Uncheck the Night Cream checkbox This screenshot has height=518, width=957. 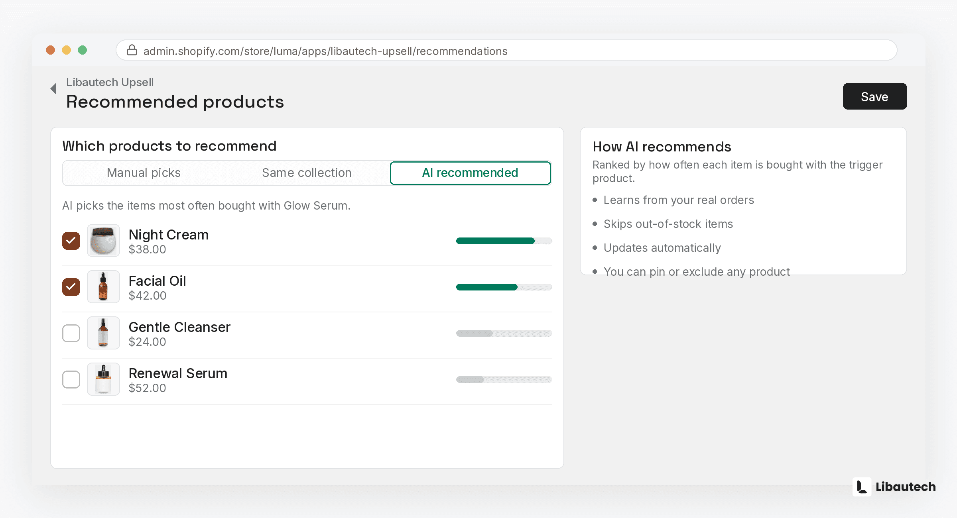pyautogui.click(x=71, y=241)
